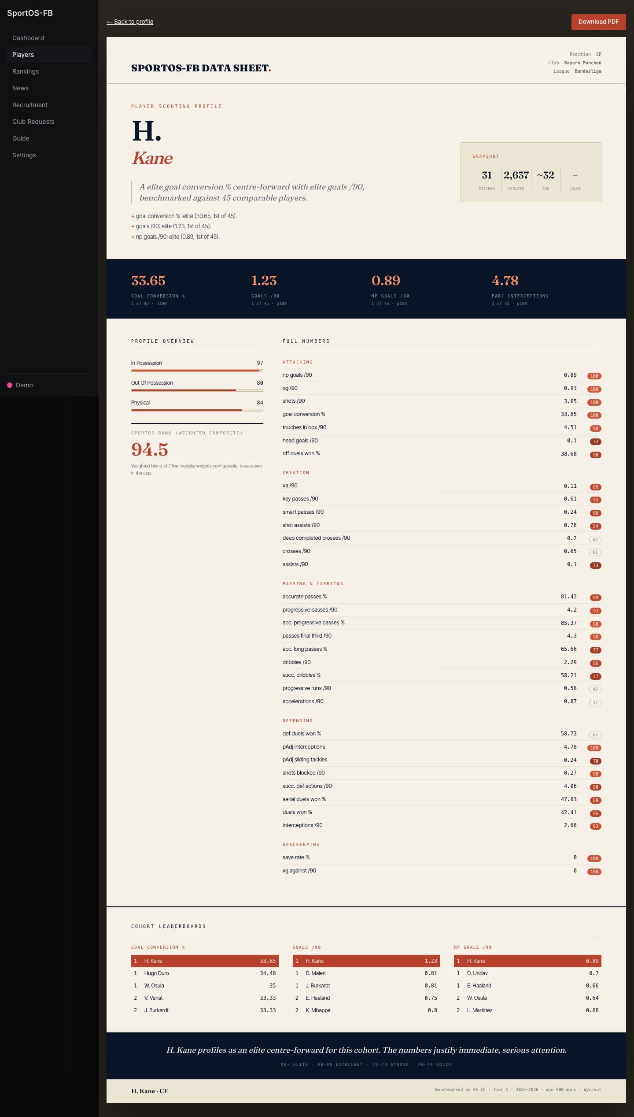
Task: Click the 73 badge for head goals /90
Action: pyautogui.click(x=595, y=442)
